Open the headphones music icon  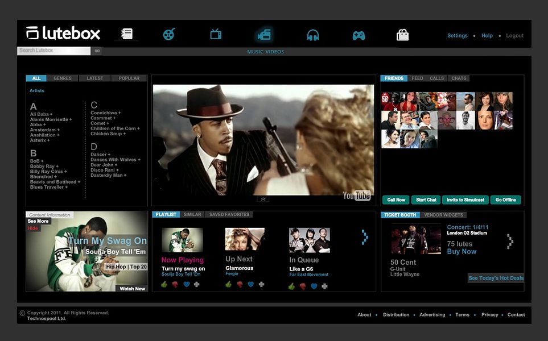313,35
